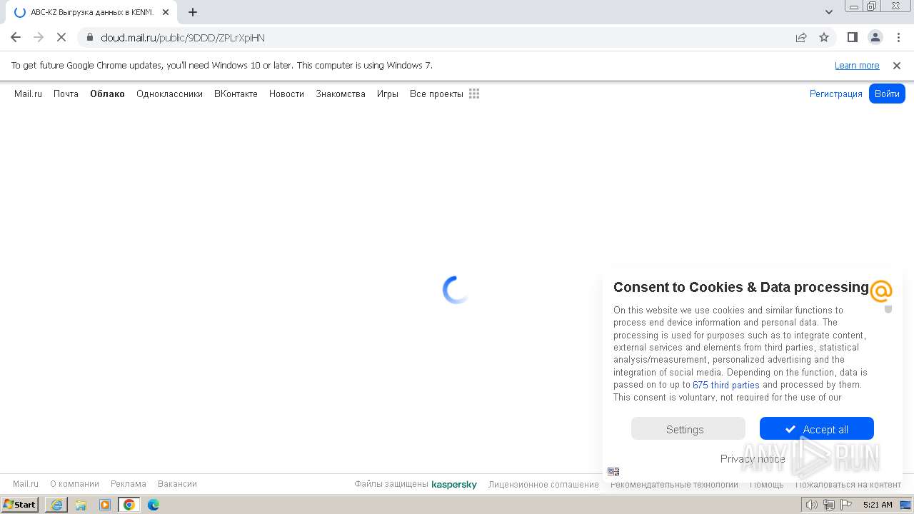The height and width of the screenshot is (514, 914).
Task: Open the Chrome three-dot menu
Action: pyautogui.click(x=898, y=37)
